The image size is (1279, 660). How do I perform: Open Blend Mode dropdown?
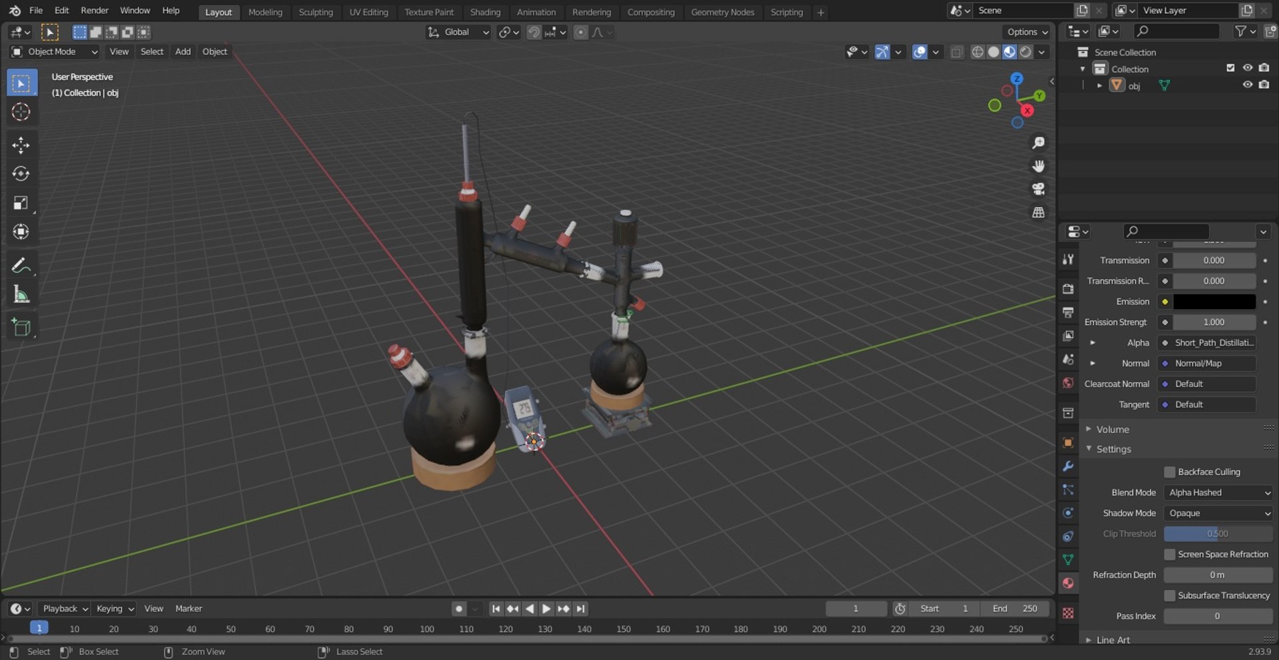[1218, 493]
